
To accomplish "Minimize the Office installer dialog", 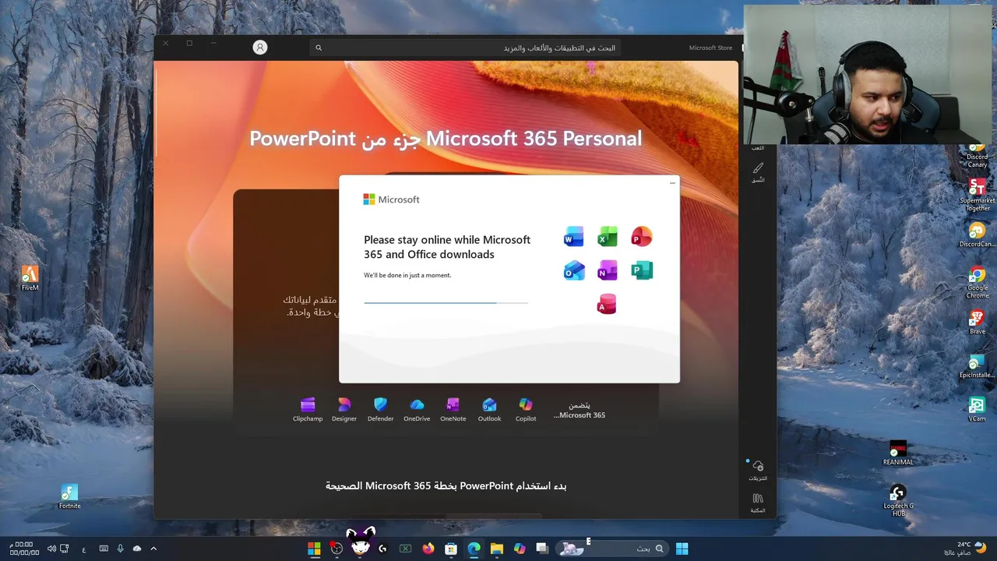I will pyautogui.click(x=672, y=183).
